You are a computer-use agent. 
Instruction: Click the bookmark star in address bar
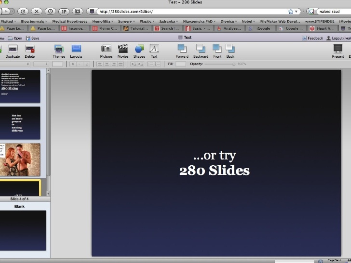(291, 12)
